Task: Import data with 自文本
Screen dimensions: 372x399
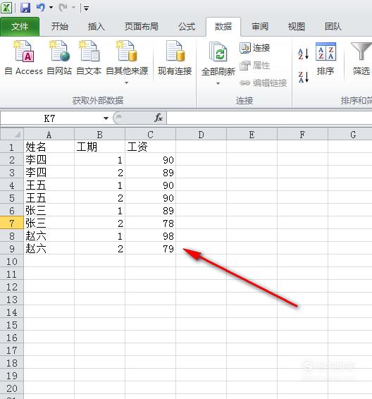Action: tap(89, 58)
